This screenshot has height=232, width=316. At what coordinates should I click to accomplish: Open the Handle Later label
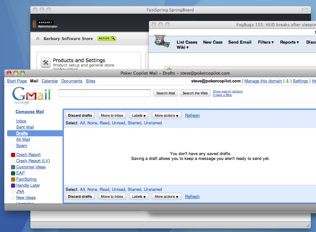tap(28, 185)
